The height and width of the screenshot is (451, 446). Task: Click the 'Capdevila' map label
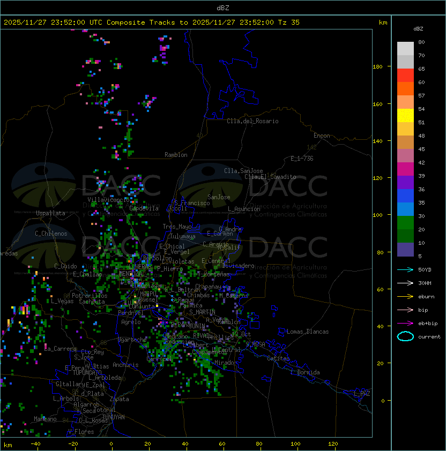[x=144, y=208]
